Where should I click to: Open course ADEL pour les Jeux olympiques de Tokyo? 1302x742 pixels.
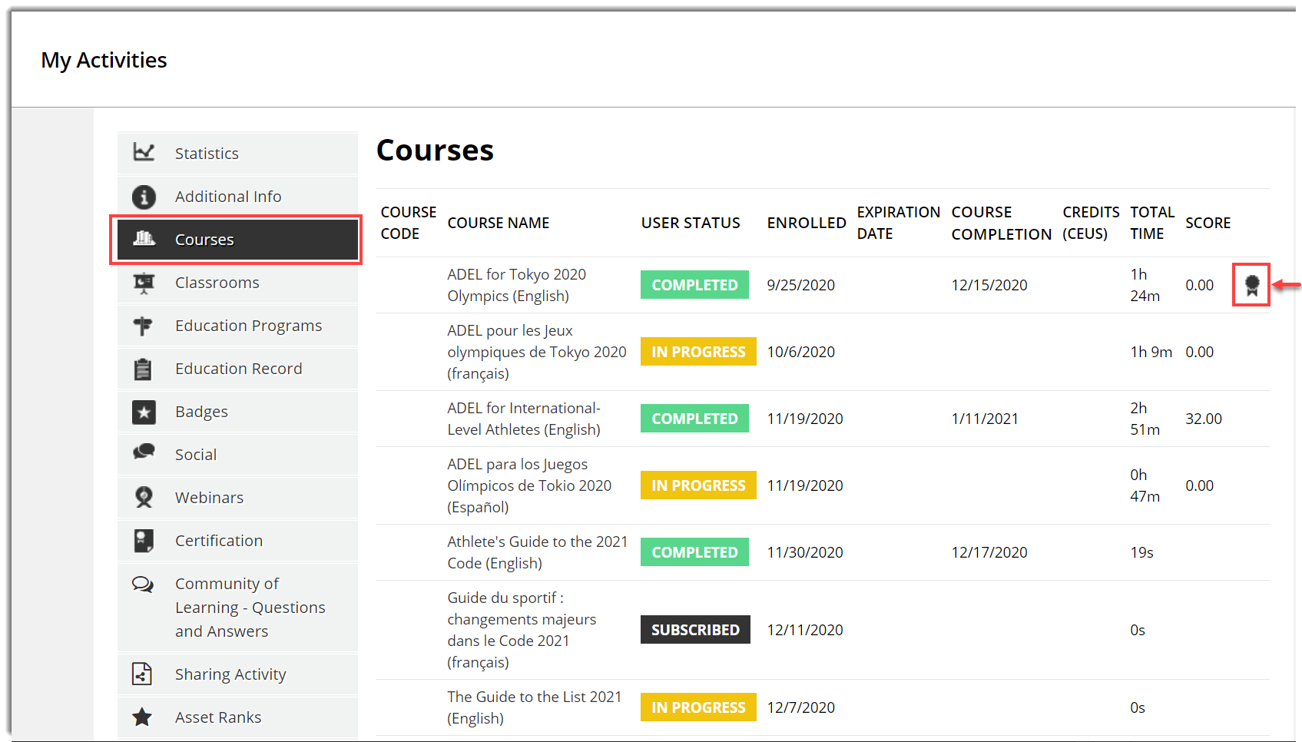(537, 352)
